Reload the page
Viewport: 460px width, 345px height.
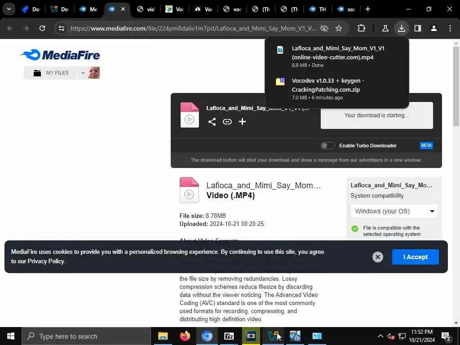[x=42, y=28]
